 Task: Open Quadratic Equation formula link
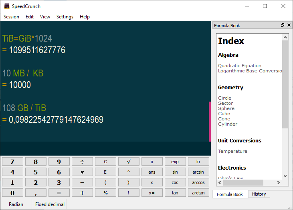point(240,66)
